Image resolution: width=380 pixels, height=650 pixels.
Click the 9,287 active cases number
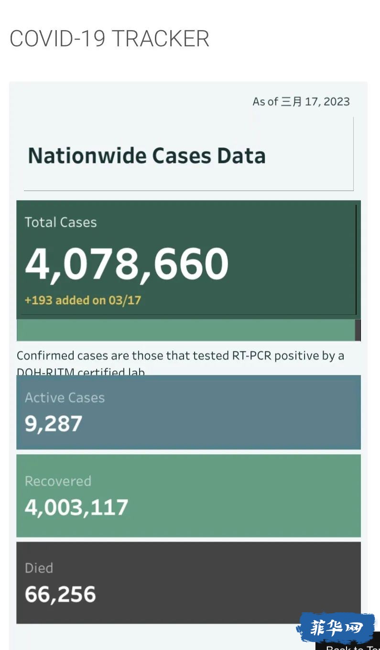click(54, 424)
